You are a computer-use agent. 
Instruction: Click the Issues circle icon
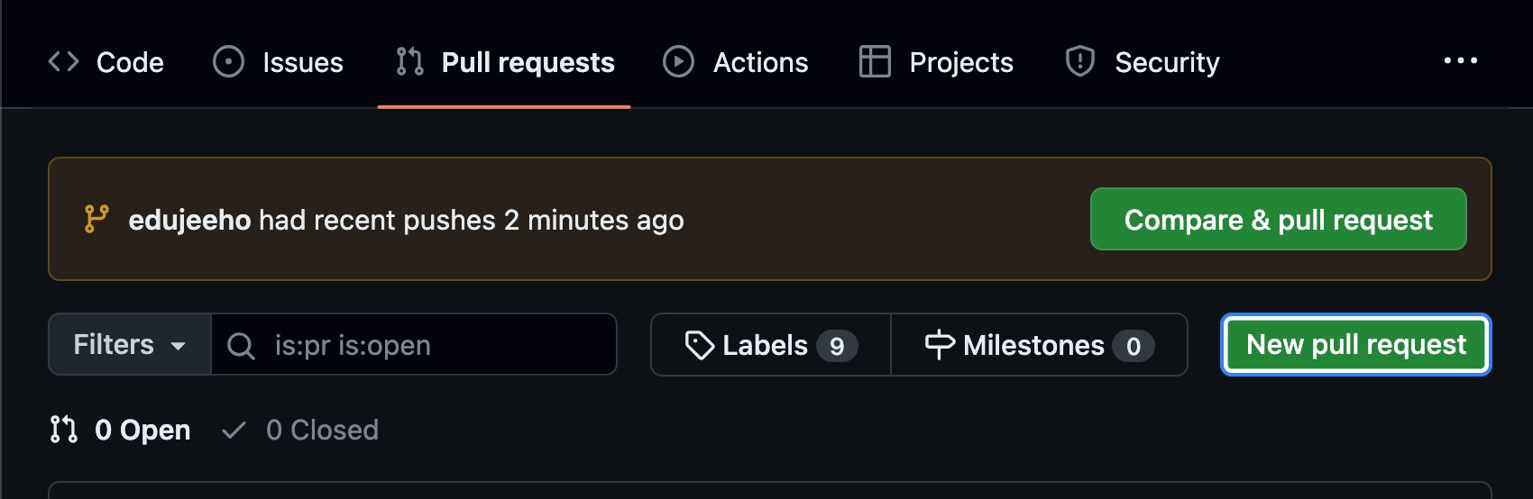[228, 61]
